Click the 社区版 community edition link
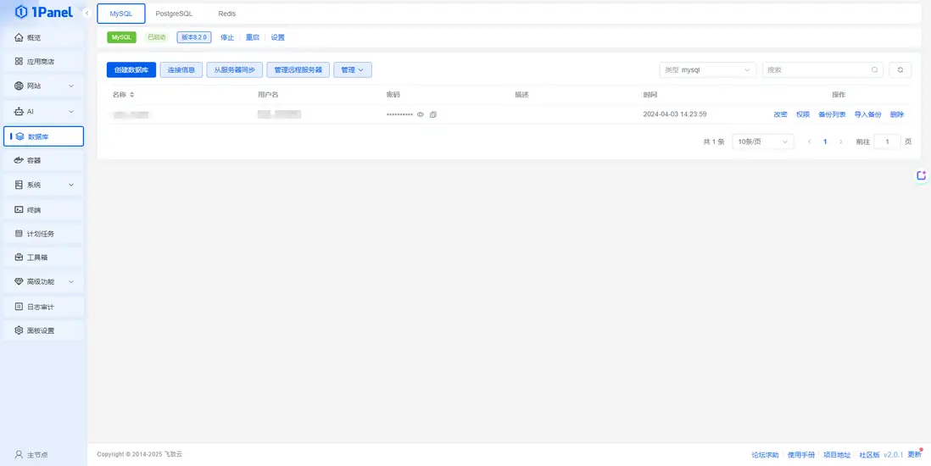 point(870,455)
